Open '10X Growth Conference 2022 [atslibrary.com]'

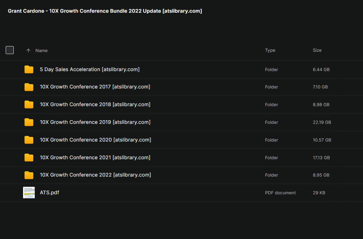[95, 175]
